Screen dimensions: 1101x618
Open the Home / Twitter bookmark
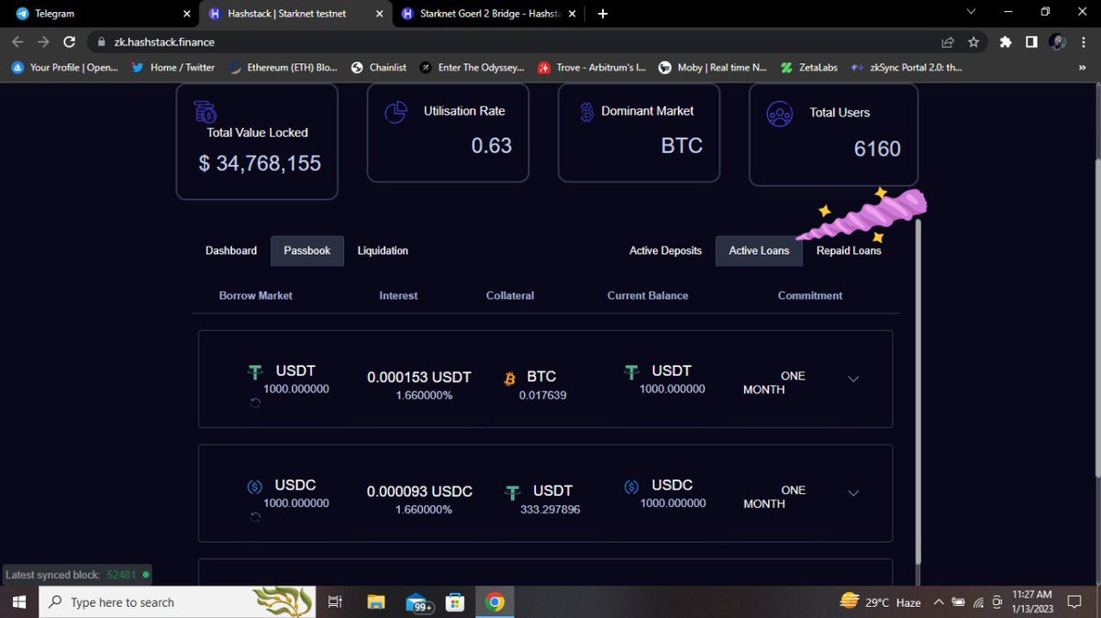tap(172, 67)
